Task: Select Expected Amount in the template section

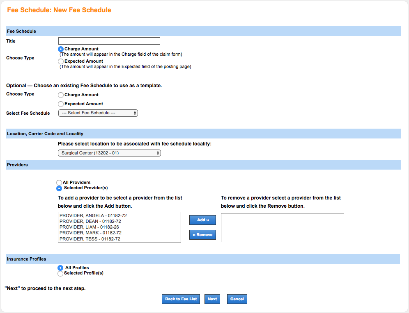Action: (x=61, y=104)
